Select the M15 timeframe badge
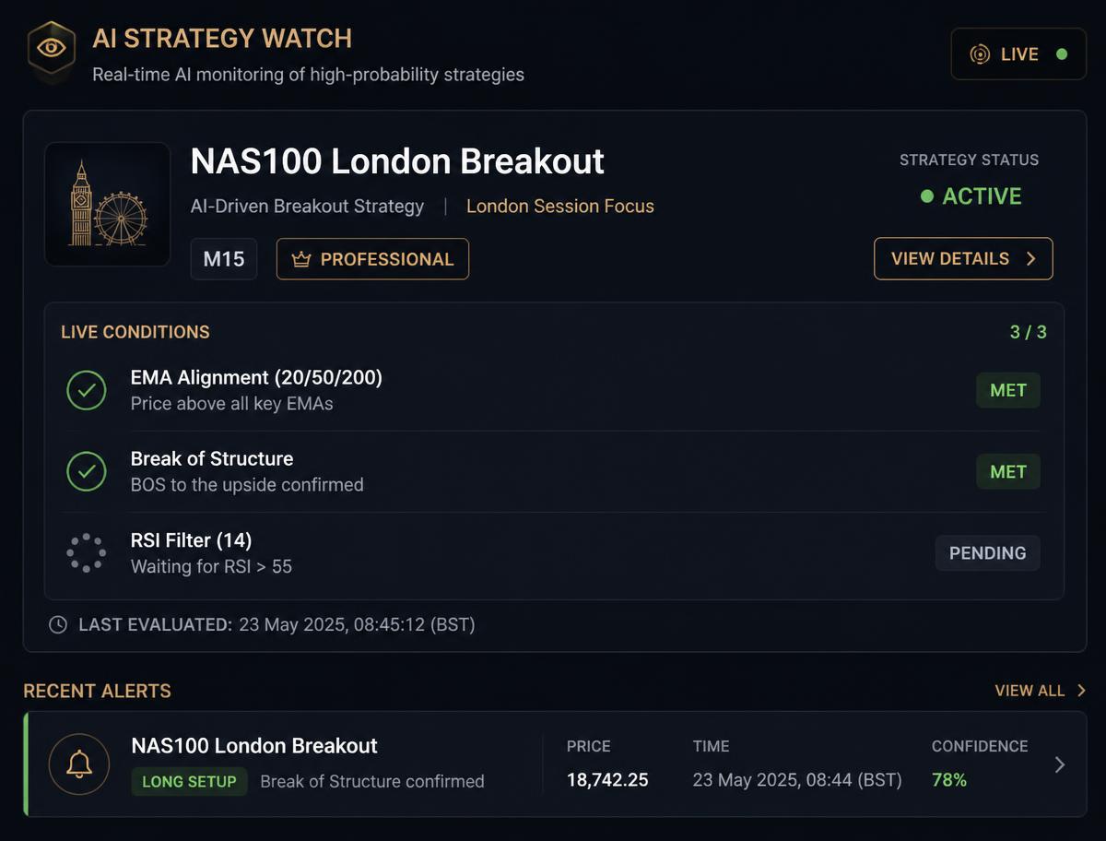 click(x=224, y=259)
